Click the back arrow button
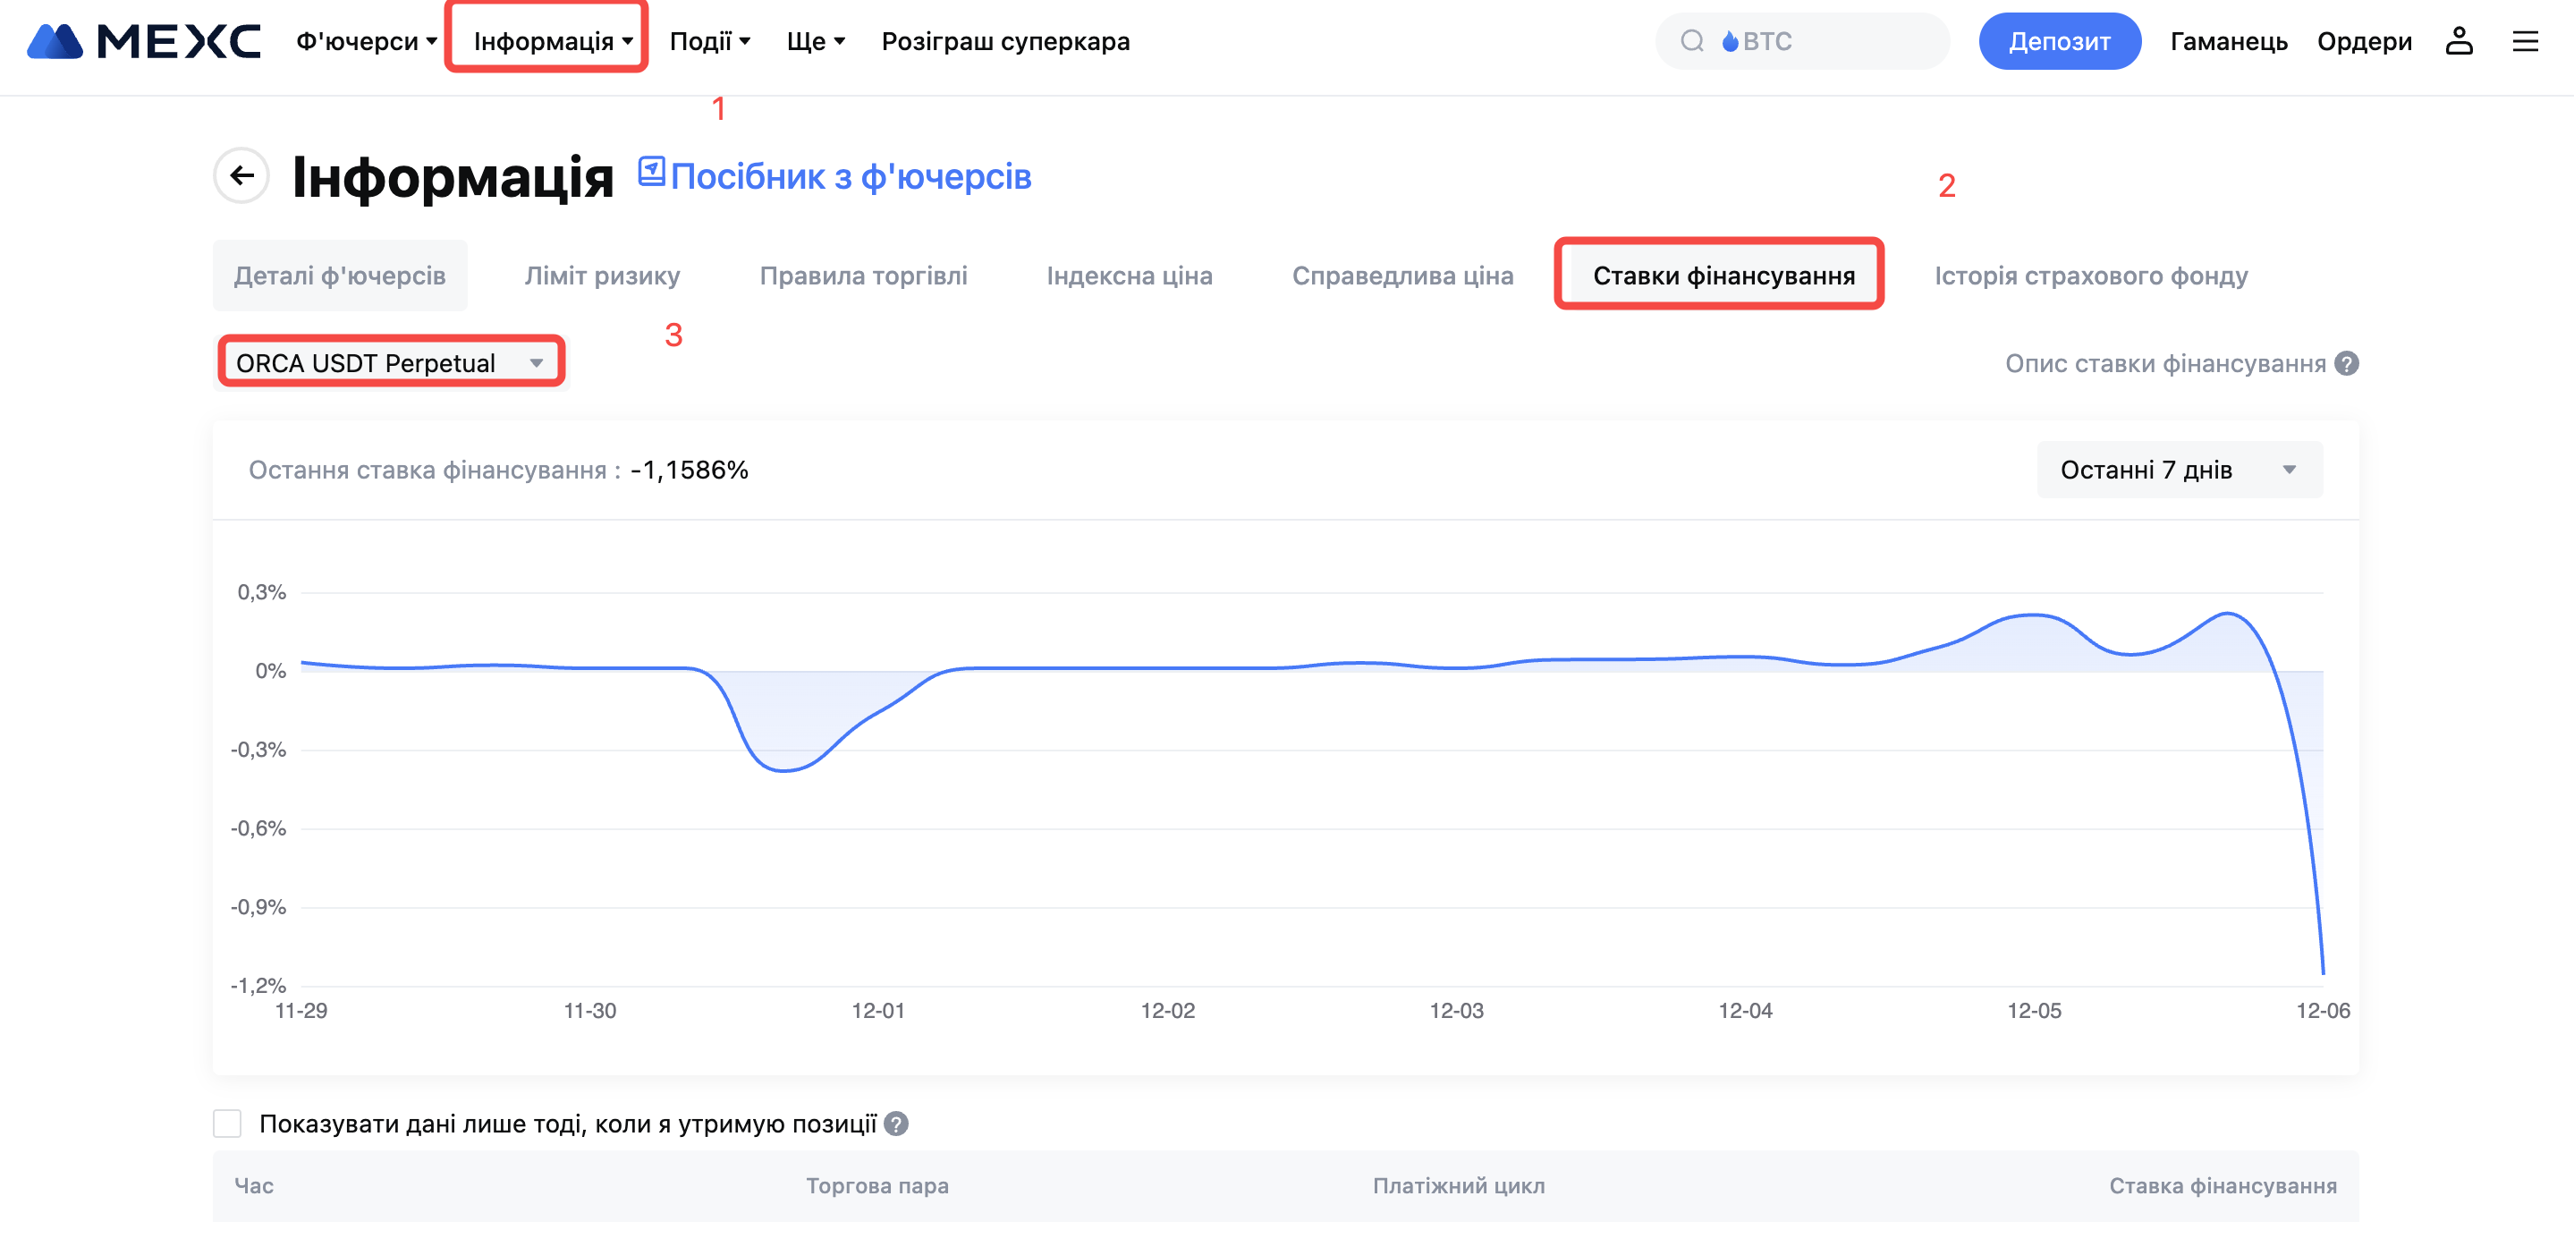The height and width of the screenshot is (1247, 2574). click(241, 176)
